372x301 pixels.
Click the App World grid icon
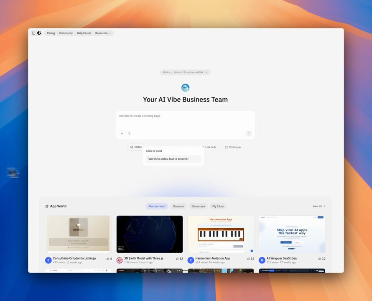(x=47, y=206)
